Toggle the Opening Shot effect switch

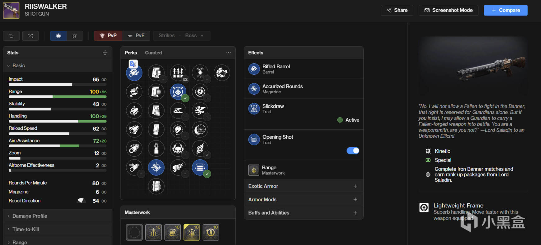353,151
